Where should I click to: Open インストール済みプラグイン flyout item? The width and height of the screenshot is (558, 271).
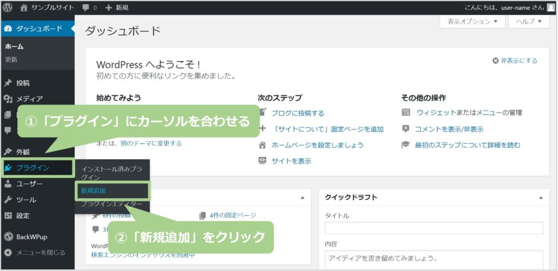pyautogui.click(x=112, y=173)
